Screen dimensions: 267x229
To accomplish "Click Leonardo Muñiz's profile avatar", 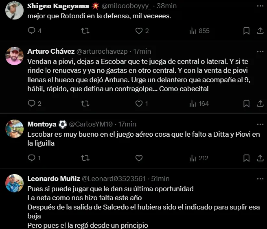I will (14, 183).
